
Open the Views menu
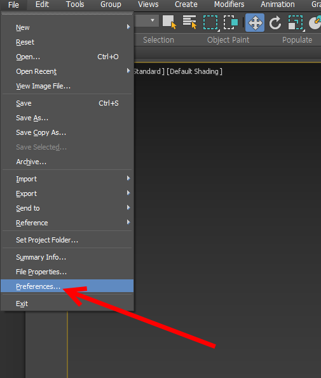point(148,4)
